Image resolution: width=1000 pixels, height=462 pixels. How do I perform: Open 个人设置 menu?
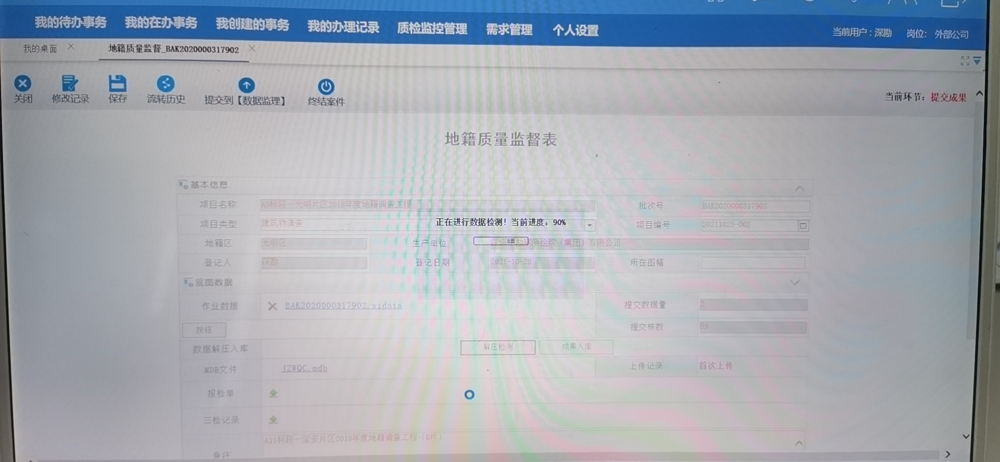576,31
